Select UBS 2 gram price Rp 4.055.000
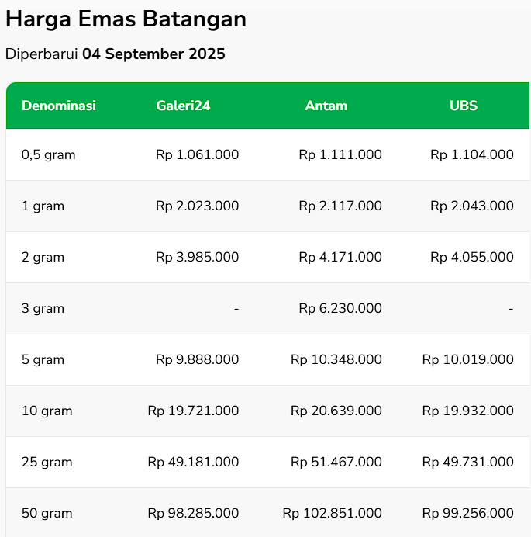This screenshot has width=531, height=537. (x=472, y=257)
